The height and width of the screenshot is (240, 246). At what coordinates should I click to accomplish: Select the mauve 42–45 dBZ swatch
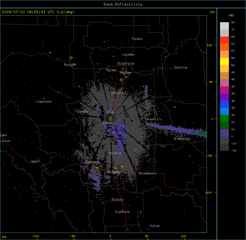tap(224, 83)
